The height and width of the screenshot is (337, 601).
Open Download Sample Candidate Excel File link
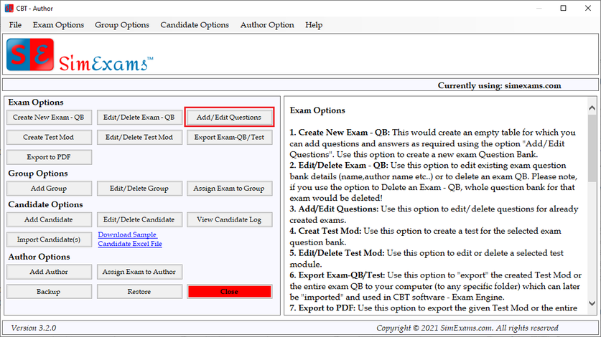130,239
